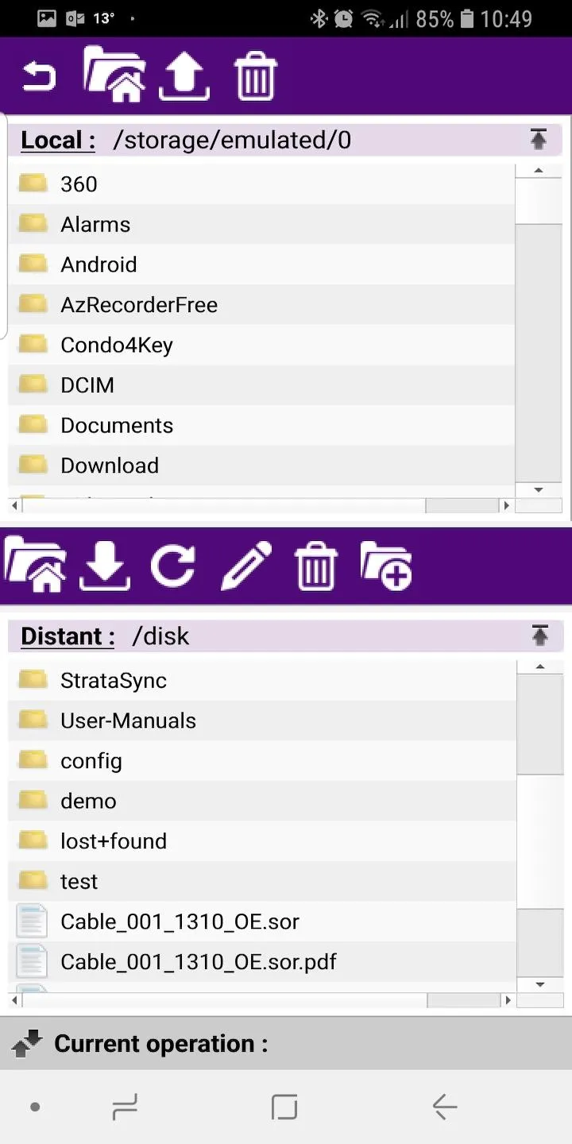Delete selected local file with trash icon
The height and width of the screenshot is (1144, 572).
click(256, 77)
